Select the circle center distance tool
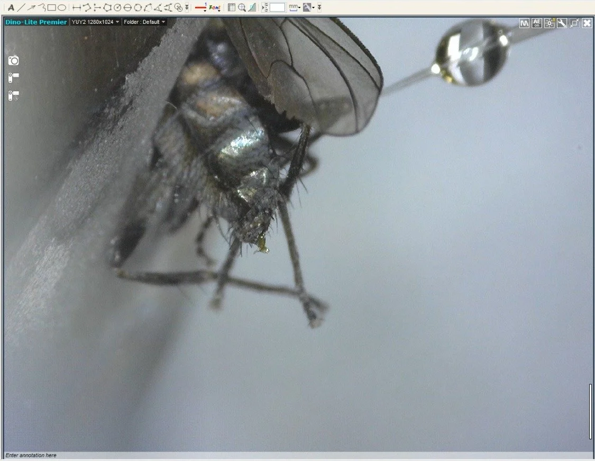Image resolution: width=595 pixels, height=461 pixels. click(178, 7)
